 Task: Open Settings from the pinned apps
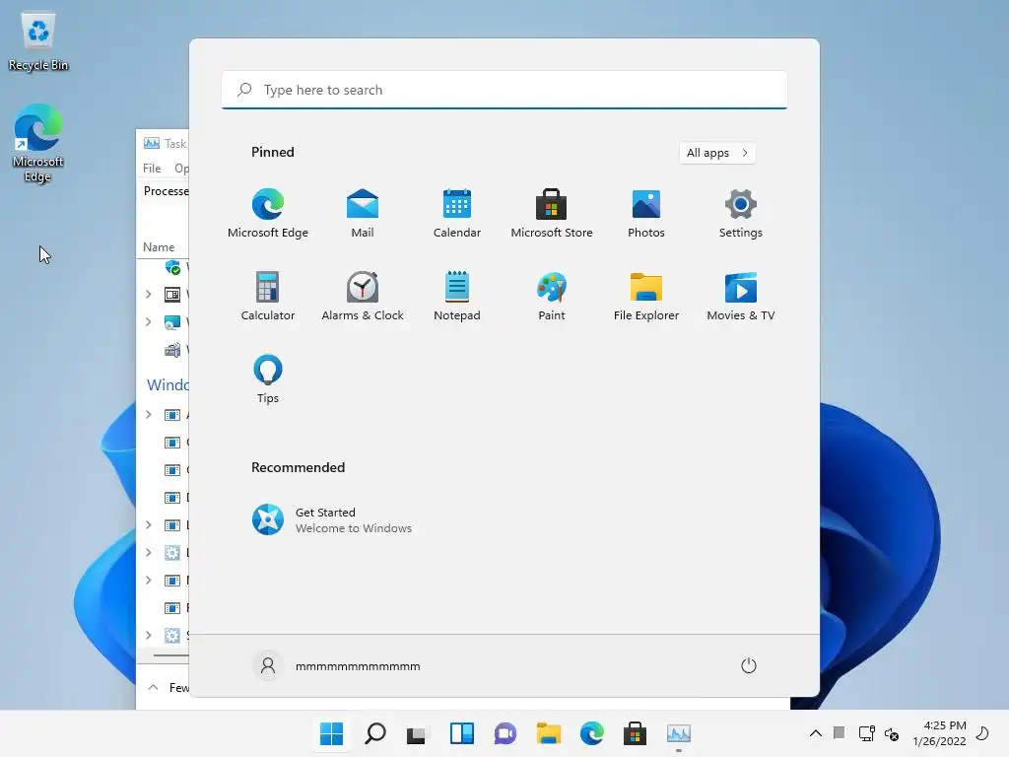point(741,213)
